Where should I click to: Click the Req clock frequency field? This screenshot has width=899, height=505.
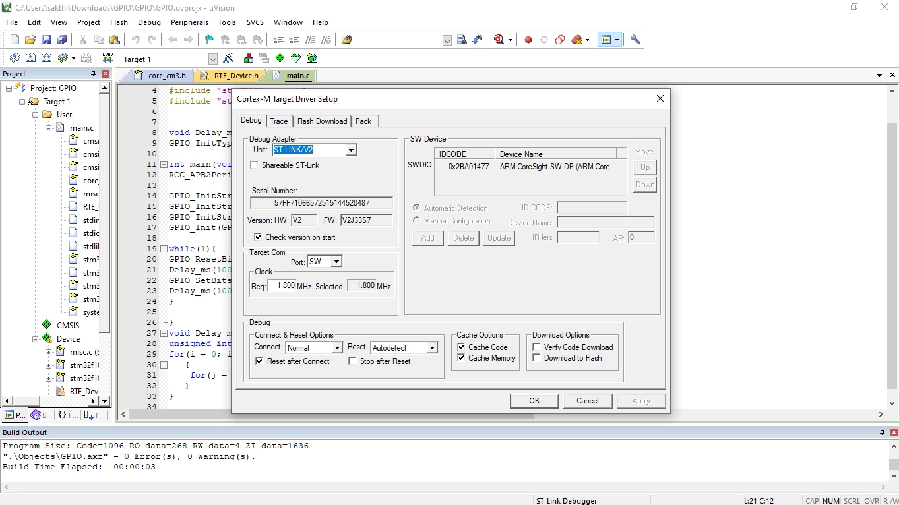point(282,286)
